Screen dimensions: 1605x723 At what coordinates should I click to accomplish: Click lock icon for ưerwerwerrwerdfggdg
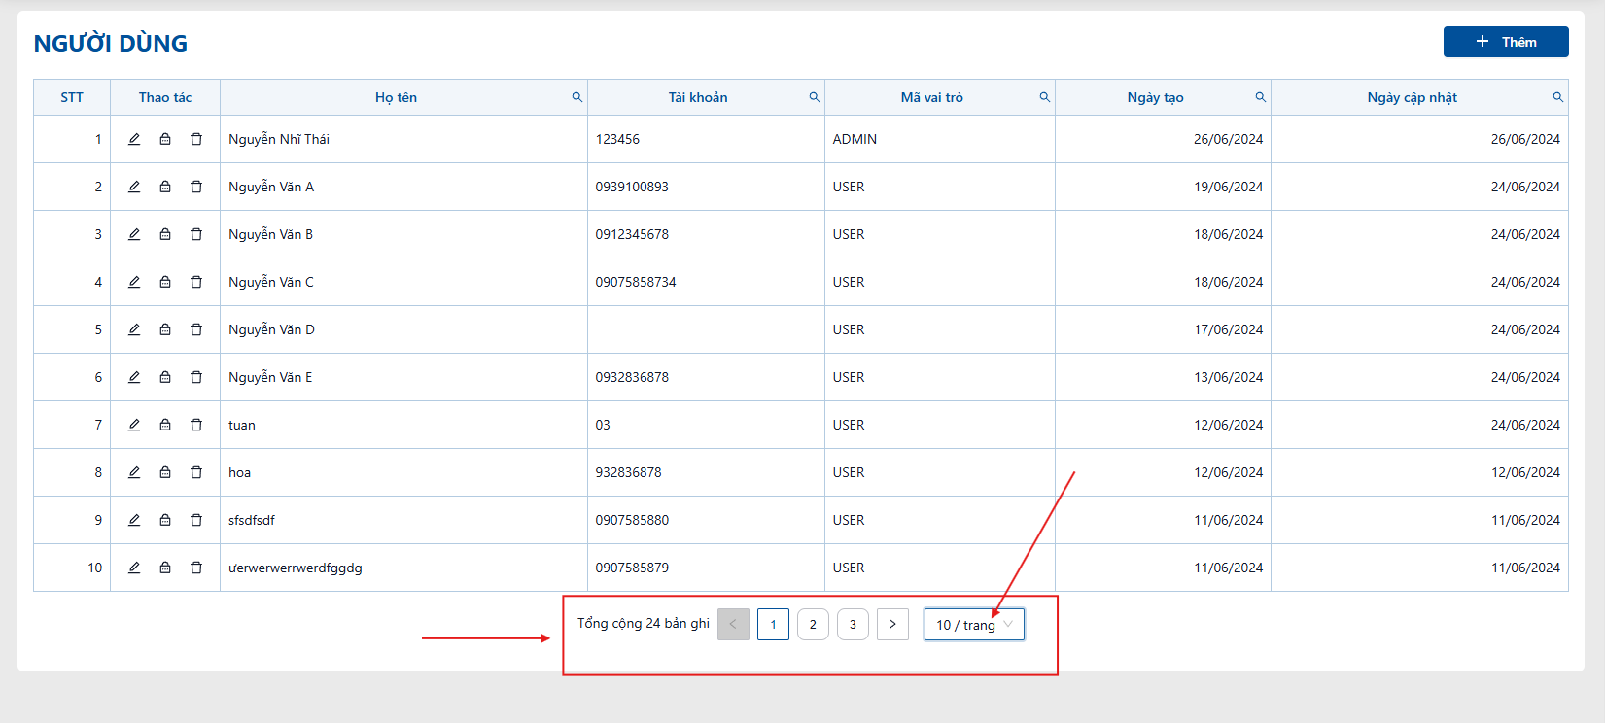click(165, 568)
